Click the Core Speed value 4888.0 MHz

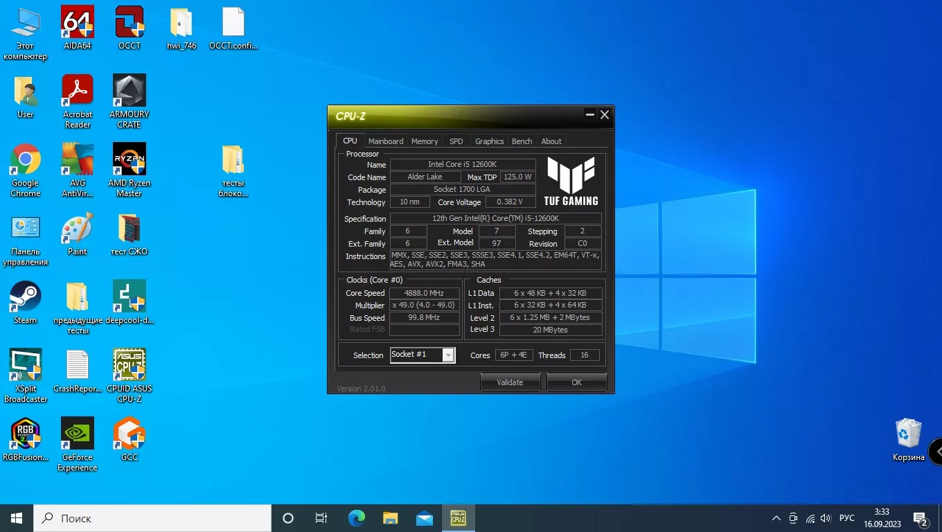click(x=425, y=293)
